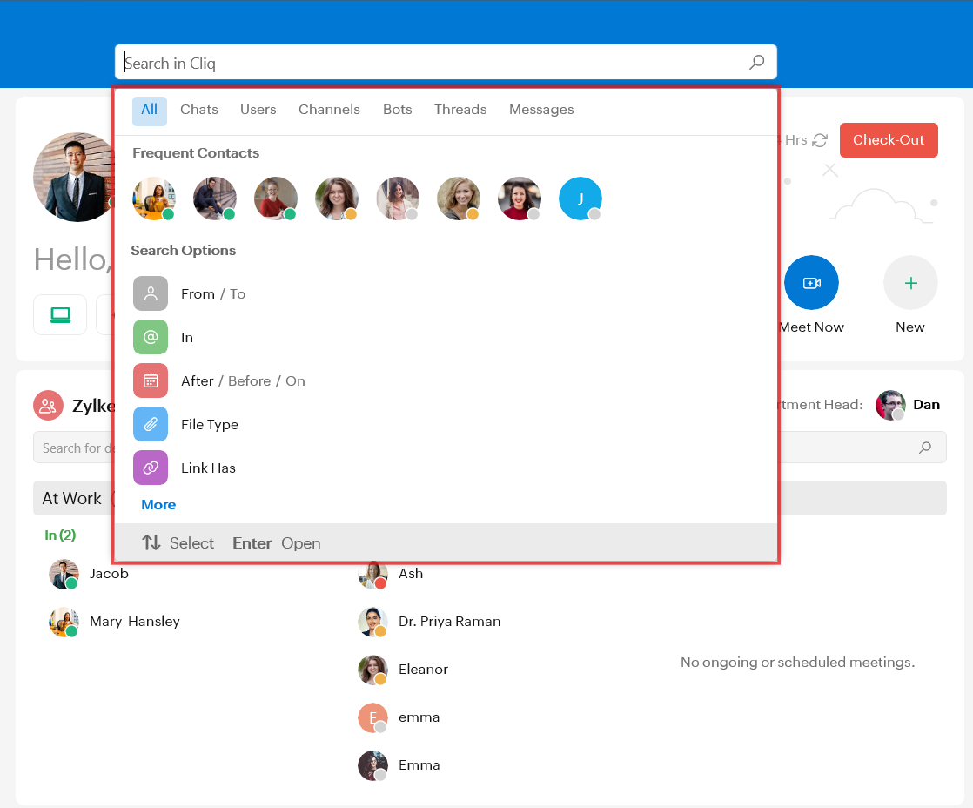Click More to show more search options
Viewport: 973px width, 808px height.
[x=159, y=504]
